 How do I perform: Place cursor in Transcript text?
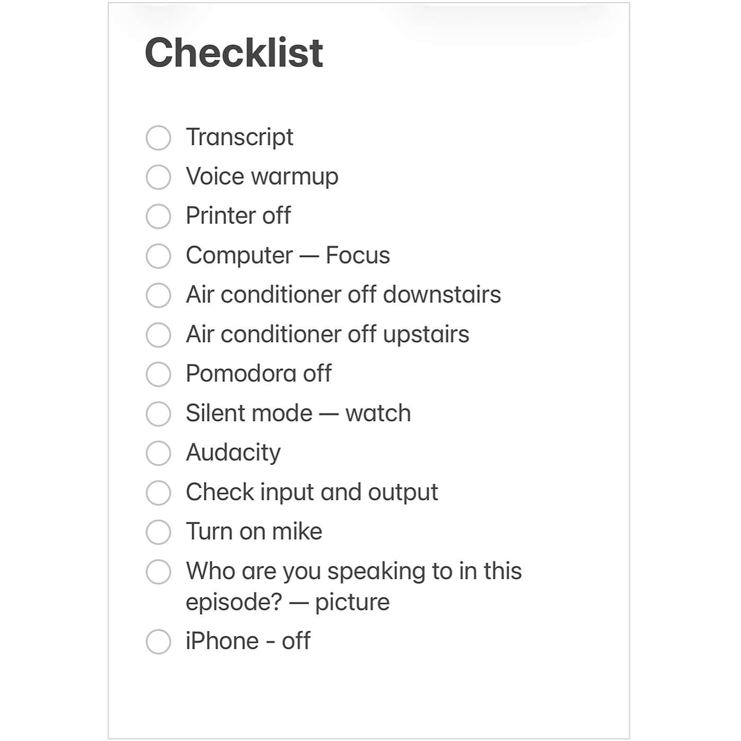click(239, 138)
